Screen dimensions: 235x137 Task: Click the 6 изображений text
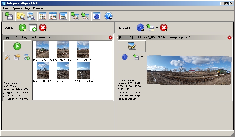(126, 80)
